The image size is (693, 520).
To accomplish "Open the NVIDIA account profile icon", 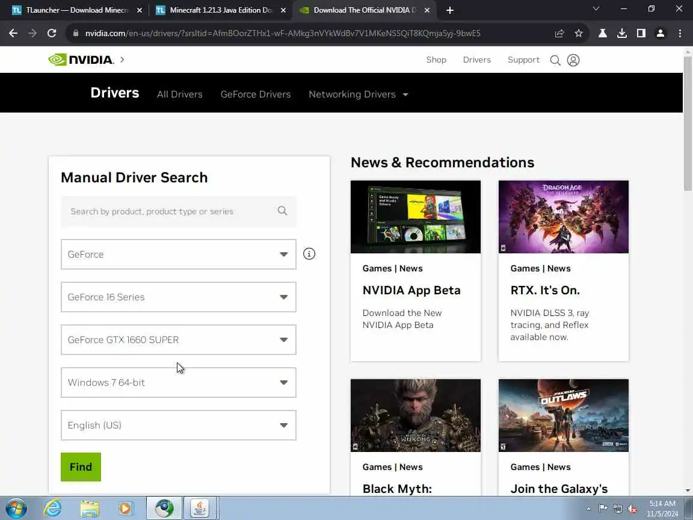I will tap(573, 60).
